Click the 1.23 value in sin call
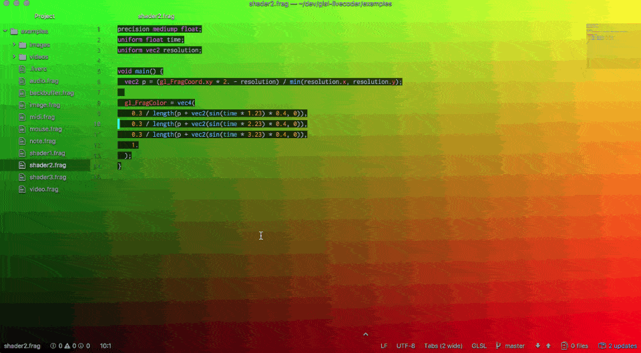The image size is (641, 353). (254, 113)
